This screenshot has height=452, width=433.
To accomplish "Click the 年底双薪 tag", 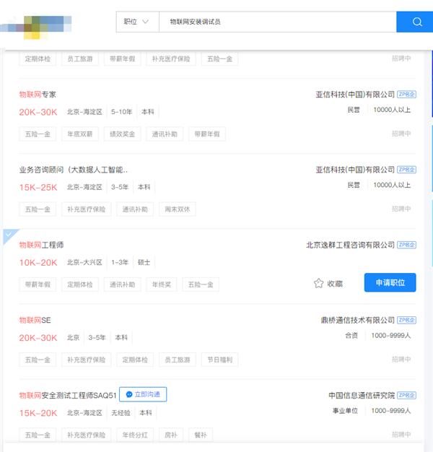I will click(80, 134).
